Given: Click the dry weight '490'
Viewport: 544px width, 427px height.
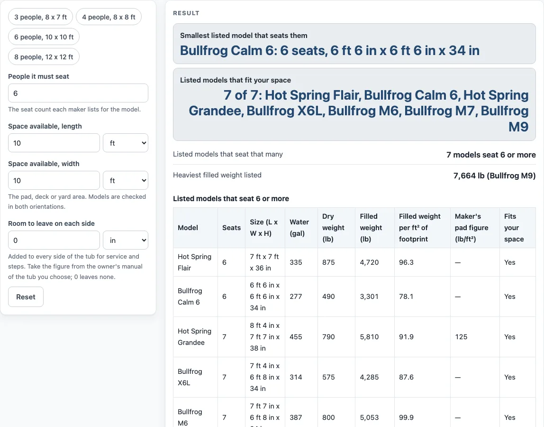Looking at the screenshot, I should 328,297.
